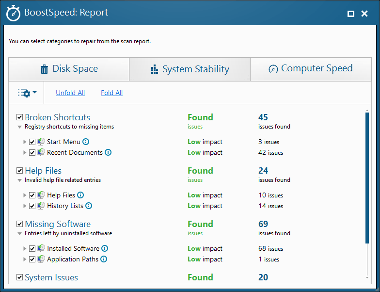
Task: Expand the Start Menu tree item
Action: click(x=25, y=142)
